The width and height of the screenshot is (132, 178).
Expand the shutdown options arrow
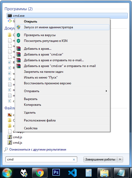[120, 159]
